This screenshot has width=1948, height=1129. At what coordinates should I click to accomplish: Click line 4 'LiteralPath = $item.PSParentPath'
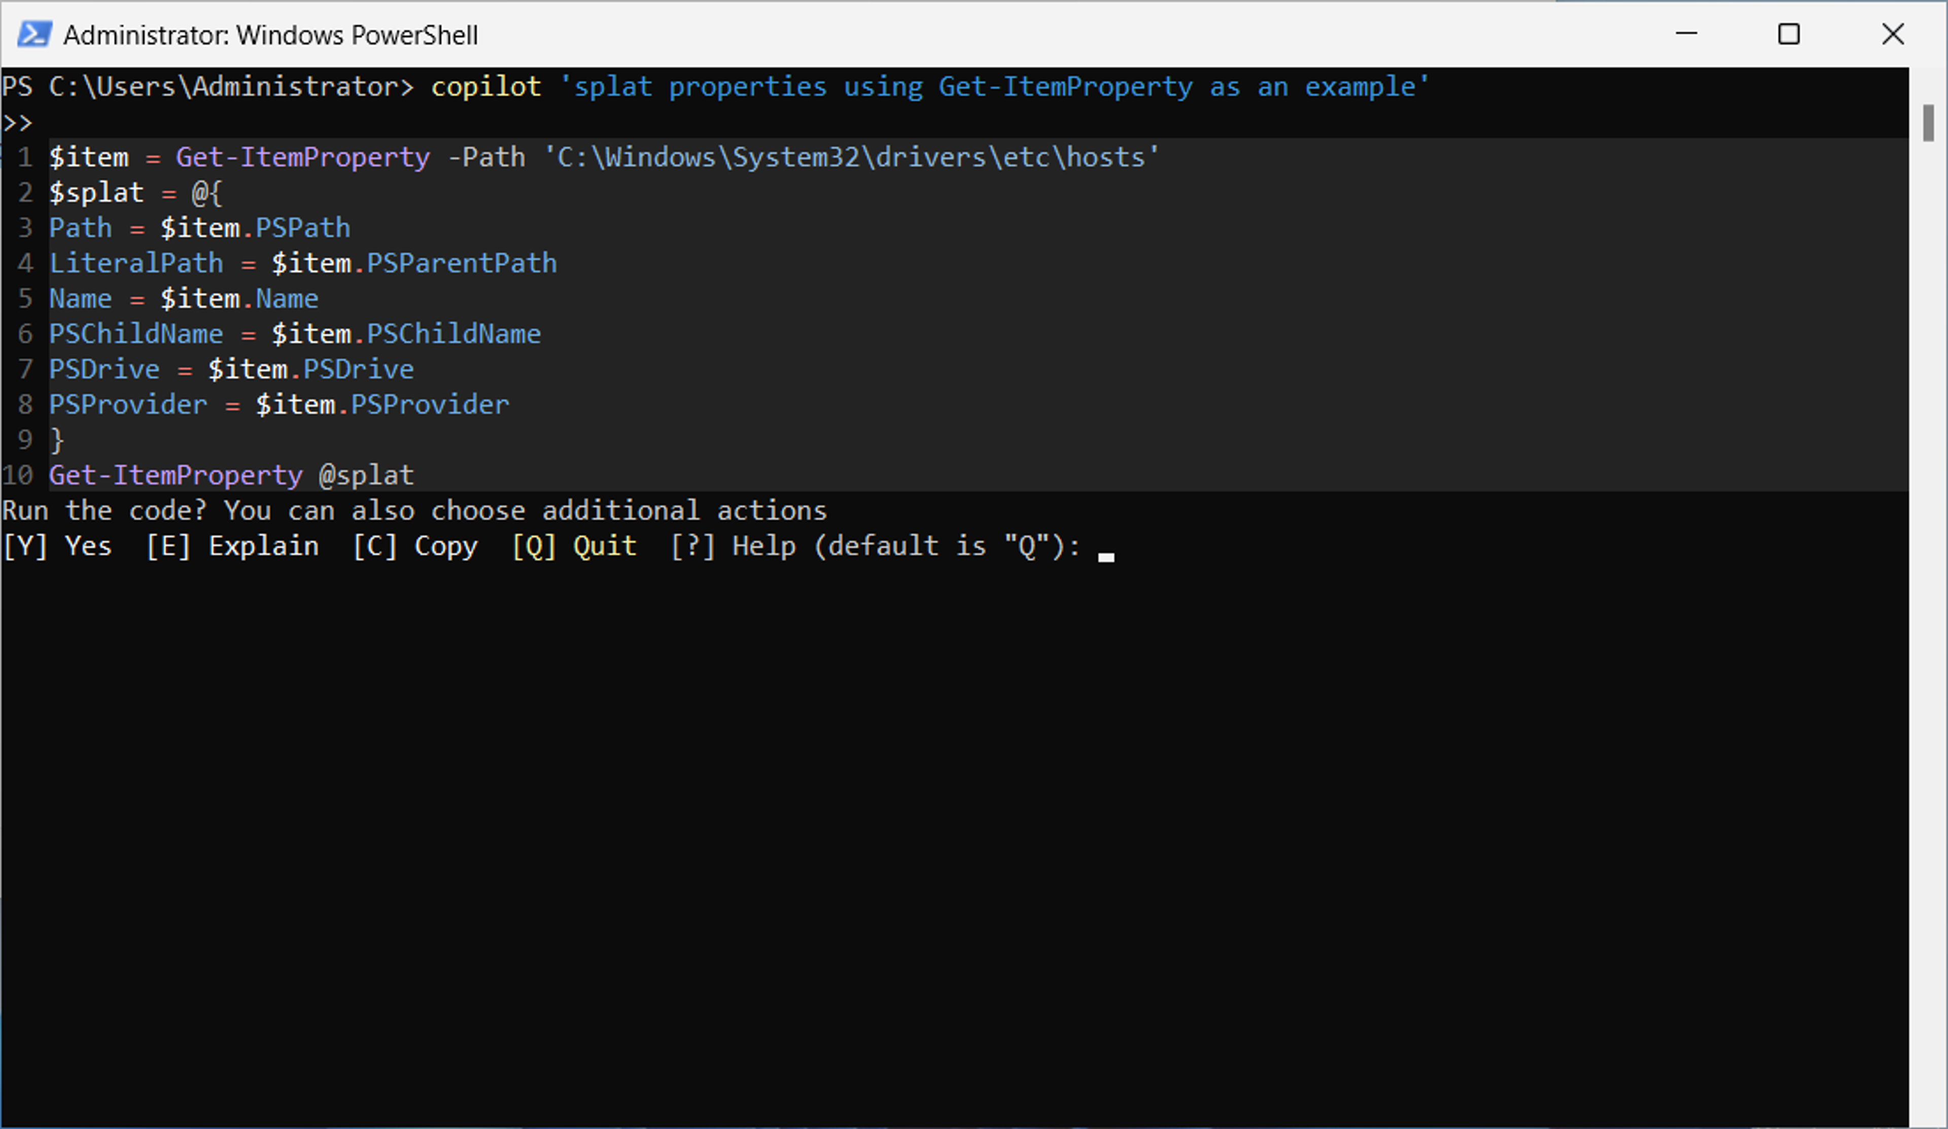pyautogui.click(x=303, y=264)
